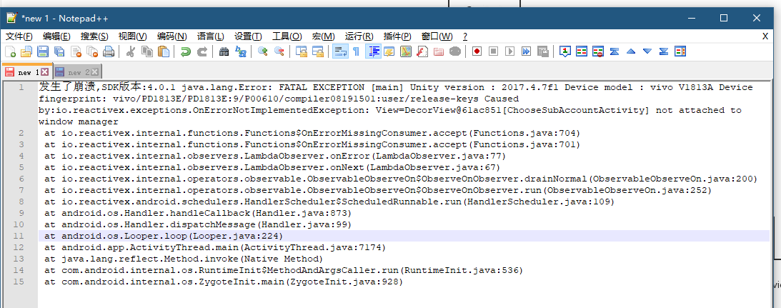
Task: Toggle word wrap in the toolbar
Action: [x=340, y=51]
